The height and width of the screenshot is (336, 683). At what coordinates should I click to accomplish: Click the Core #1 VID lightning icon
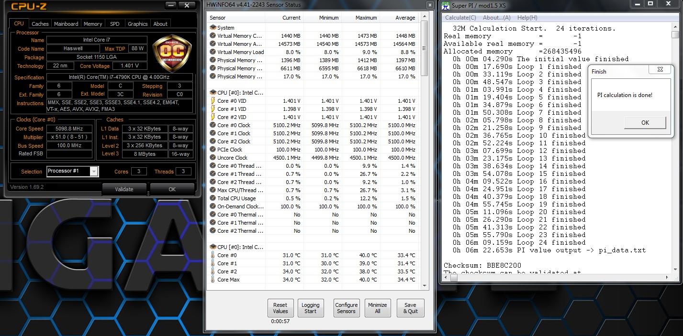click(x=213, y=109)
